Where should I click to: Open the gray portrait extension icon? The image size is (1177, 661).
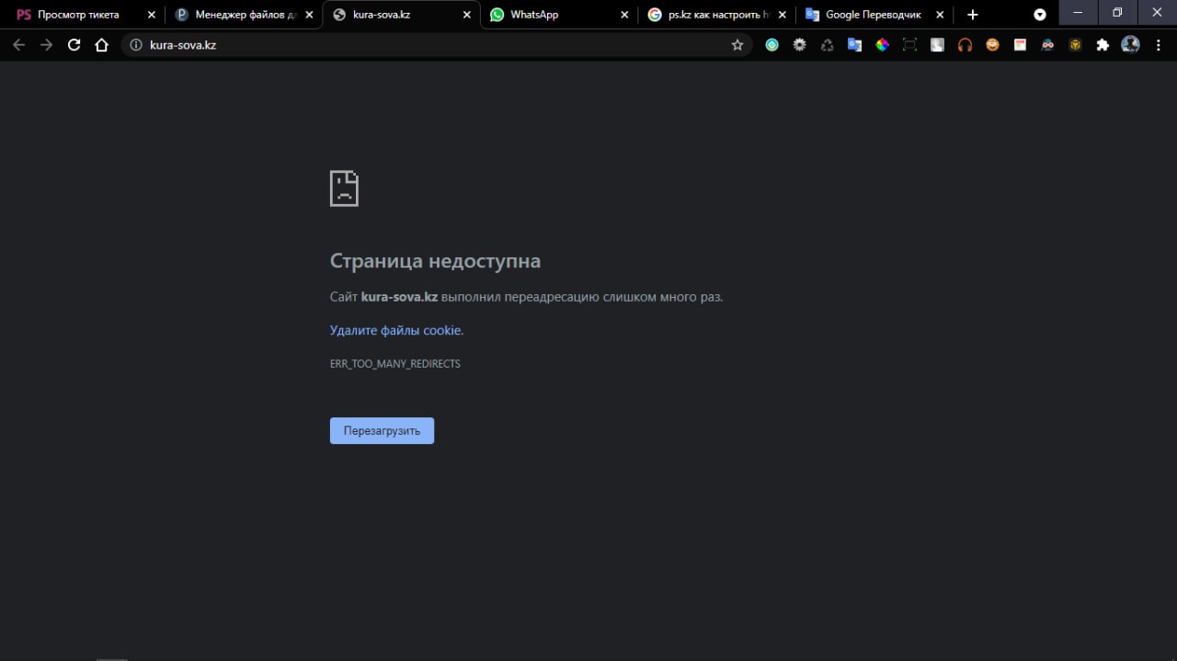[x=937, y=44]
